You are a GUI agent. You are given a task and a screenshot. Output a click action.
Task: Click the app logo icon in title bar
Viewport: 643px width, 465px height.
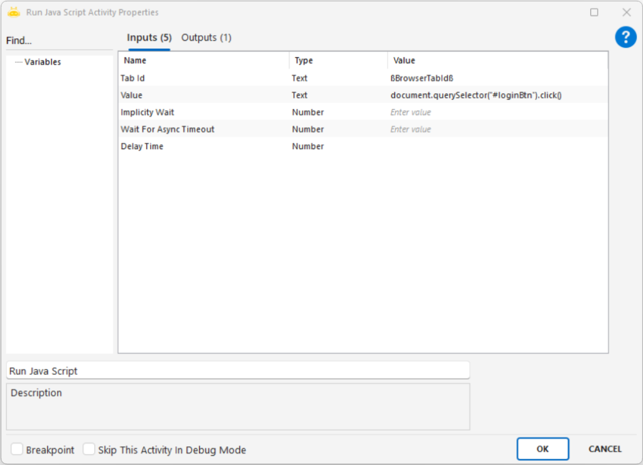click(14, 12)
